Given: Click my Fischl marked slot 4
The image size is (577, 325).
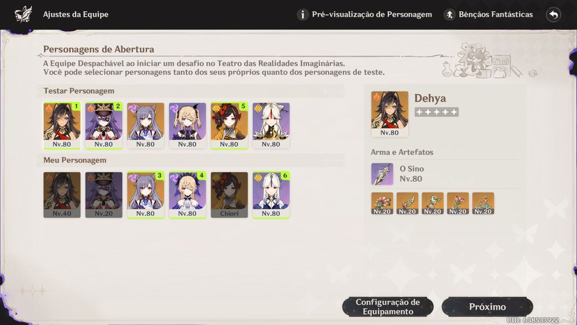Looking at the screenshot, I should point(188,195).
